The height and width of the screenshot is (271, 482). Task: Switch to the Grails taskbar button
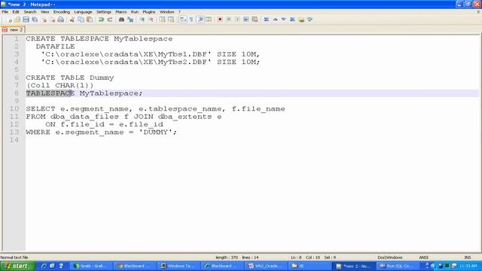click(x=91, y=266)
